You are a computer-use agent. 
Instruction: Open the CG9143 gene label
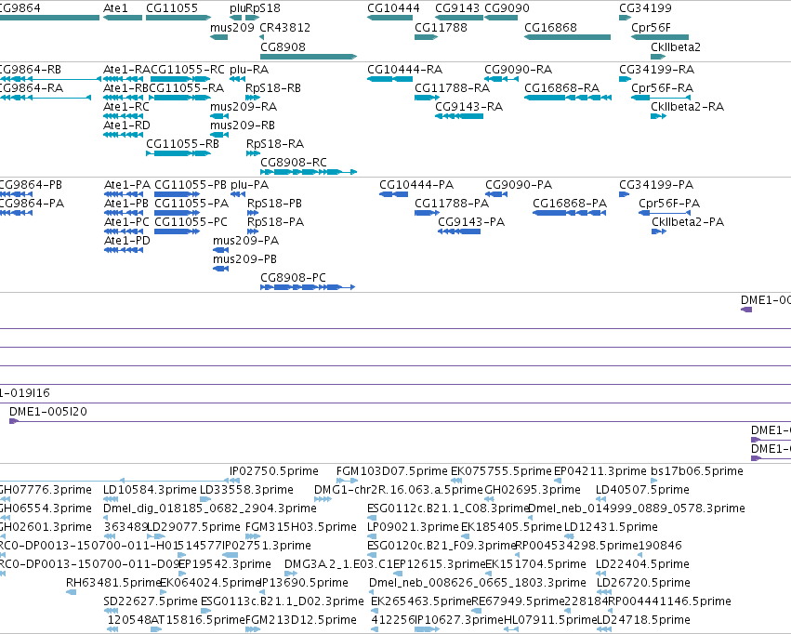tap(457, 8)
